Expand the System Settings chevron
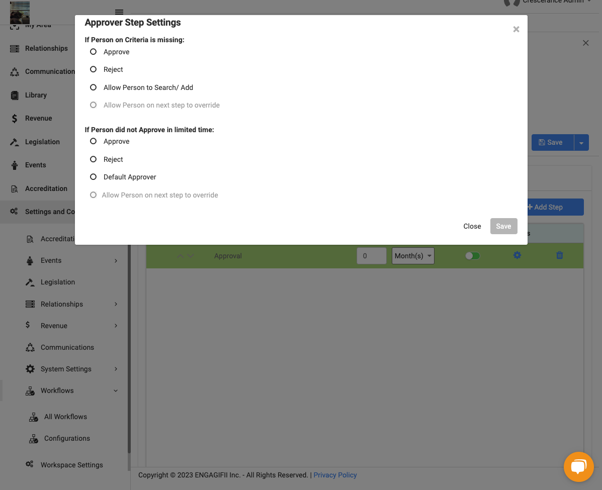The image size is (602, 490). click(x=116, y=369)
